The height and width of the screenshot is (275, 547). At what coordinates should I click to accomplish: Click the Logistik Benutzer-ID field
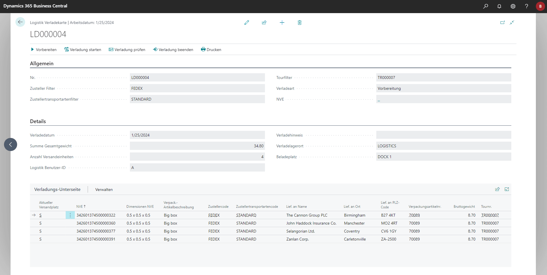pyautogui.click(x=197, y=168)
